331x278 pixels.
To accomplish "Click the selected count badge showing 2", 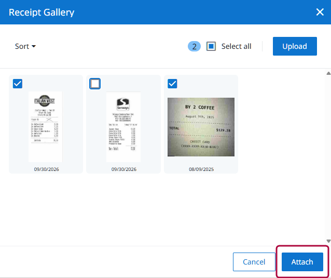I will pos(194,46).
